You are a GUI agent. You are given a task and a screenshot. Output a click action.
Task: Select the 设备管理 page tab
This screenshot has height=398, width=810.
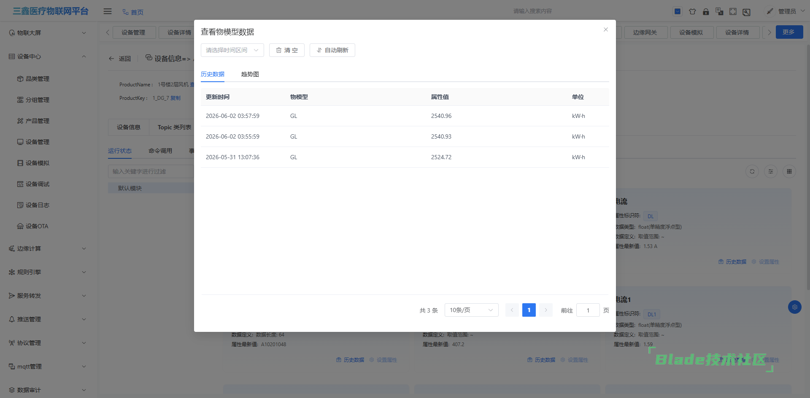[x=134, y=32]
